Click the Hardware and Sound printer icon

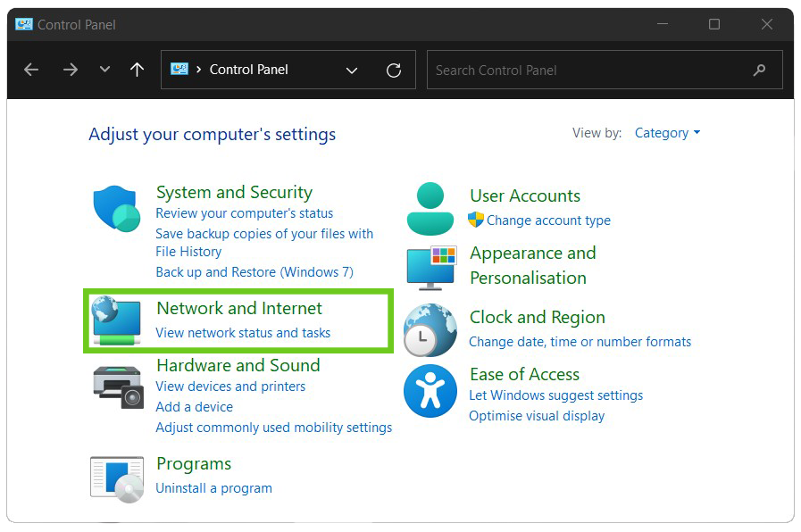117,386
